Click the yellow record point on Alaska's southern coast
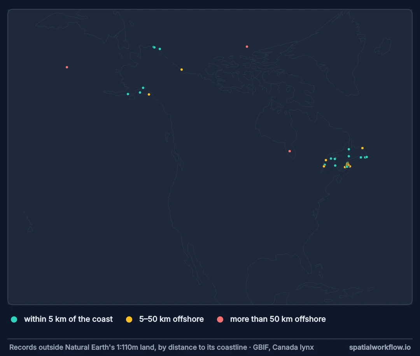420x356 pixels. (149, 94)
